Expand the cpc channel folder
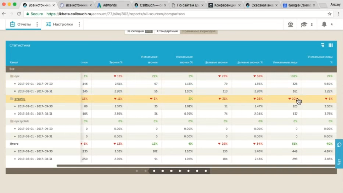 [x=12, y=76]
